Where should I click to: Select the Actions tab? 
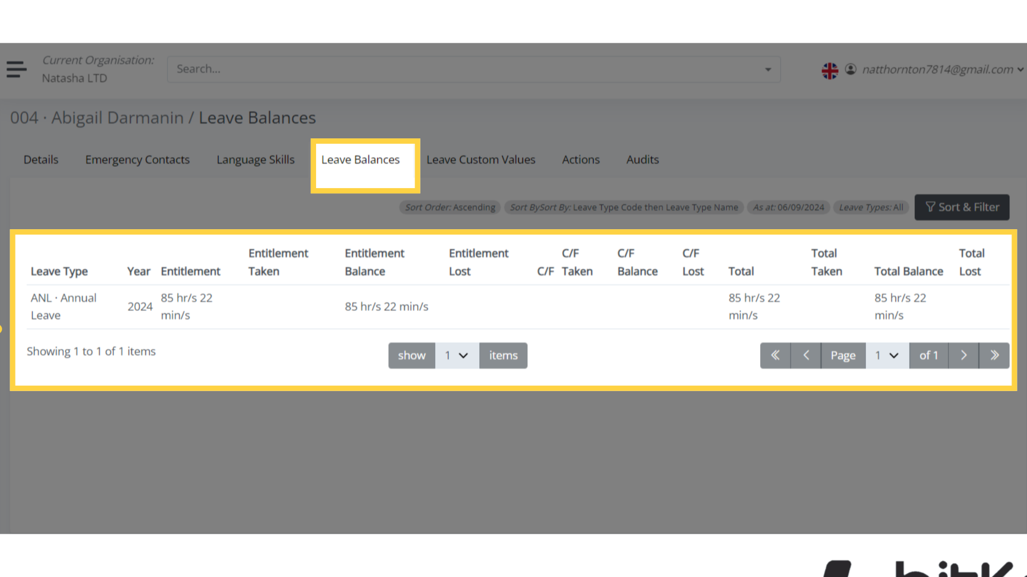coord(581,159)
